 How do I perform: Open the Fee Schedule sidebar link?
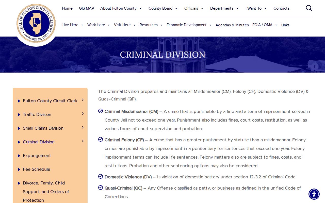[x=37, y=169]
